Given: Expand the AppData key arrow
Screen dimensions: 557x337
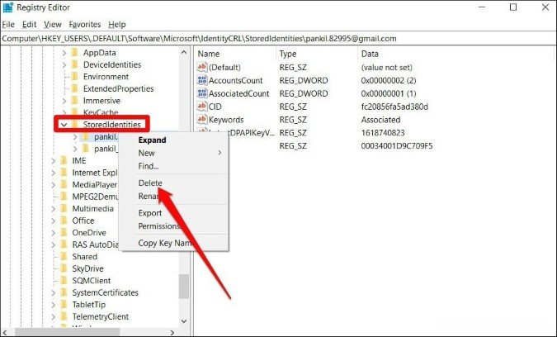Looking at the screenshot, I should coord(64,53).
